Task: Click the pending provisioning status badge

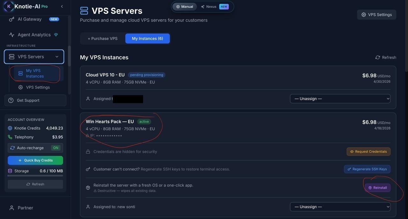Action: tap(147, 75)
